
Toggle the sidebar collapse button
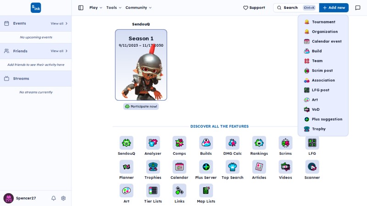point(81,8)
